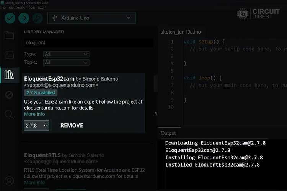Open the Debug panel sidebar icon
The image size is (287, 191).
[x=9, y=94]
